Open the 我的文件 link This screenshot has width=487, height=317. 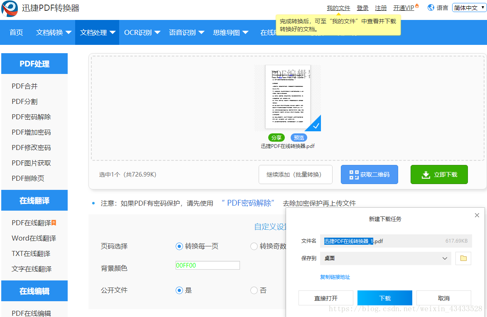tap(338, 8)
